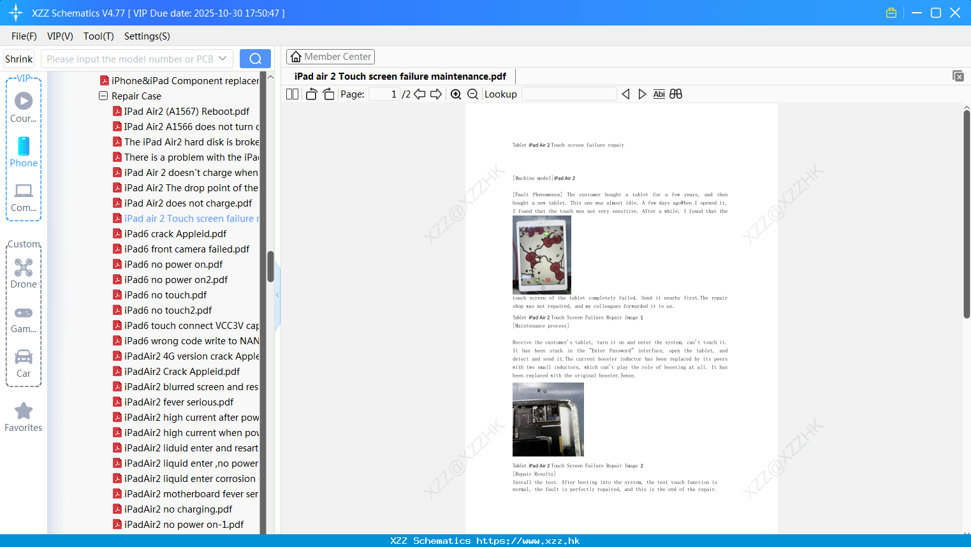
Task: Open the Drone category
Action: pyautogui.click(x=24, y=273)
